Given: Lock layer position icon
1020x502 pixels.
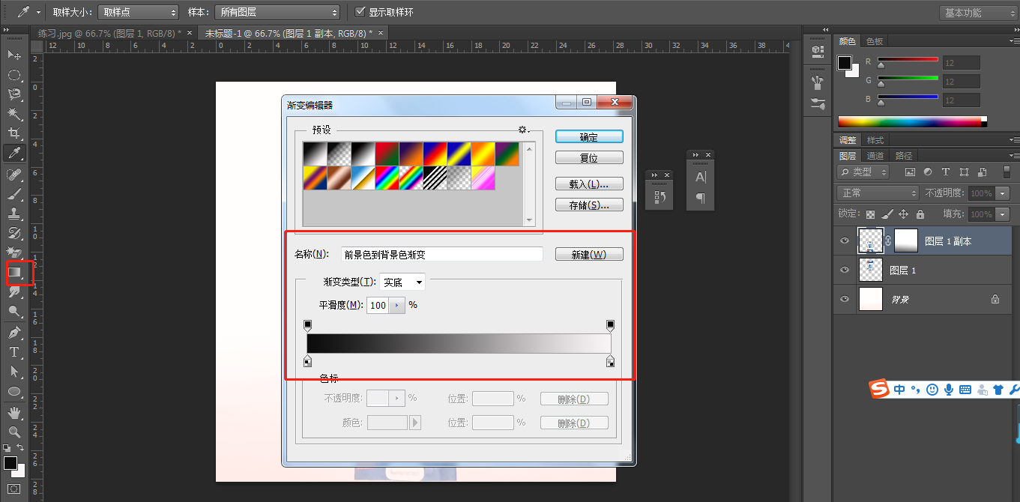Looking at the screenshot, I should pos(903,214).
